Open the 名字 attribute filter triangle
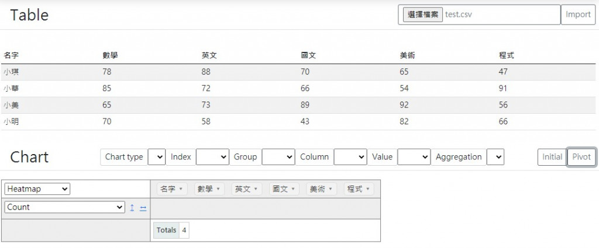 coord(181,189)
